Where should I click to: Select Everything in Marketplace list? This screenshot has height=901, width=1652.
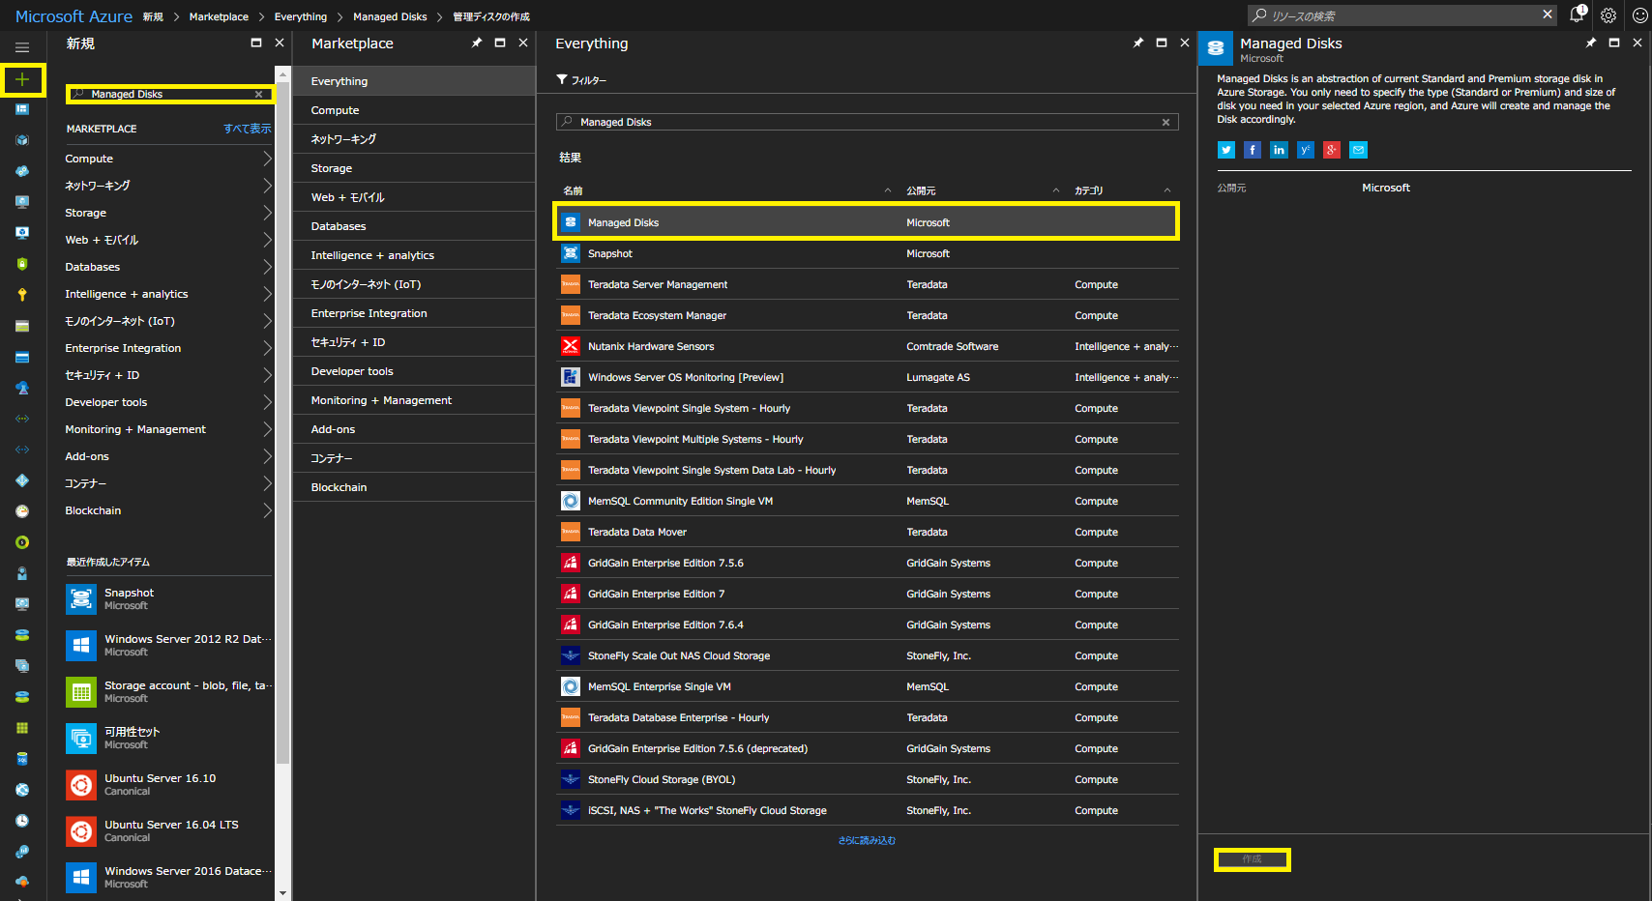coord(414,81)
